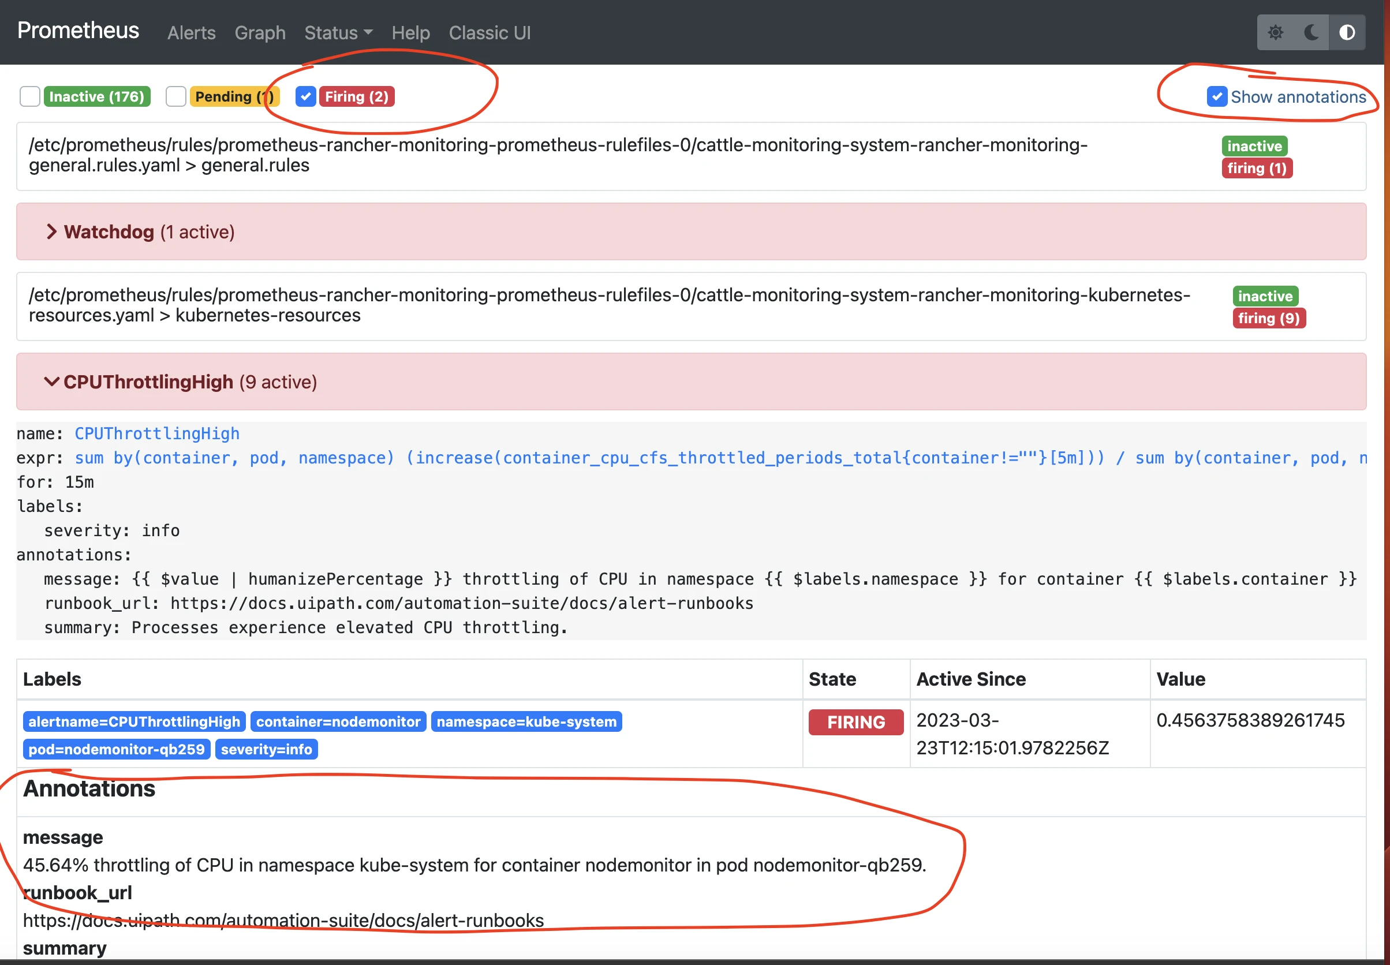Click the severity=info label badge
Viewport: 1390px width, 965px height.
(267, 749)
